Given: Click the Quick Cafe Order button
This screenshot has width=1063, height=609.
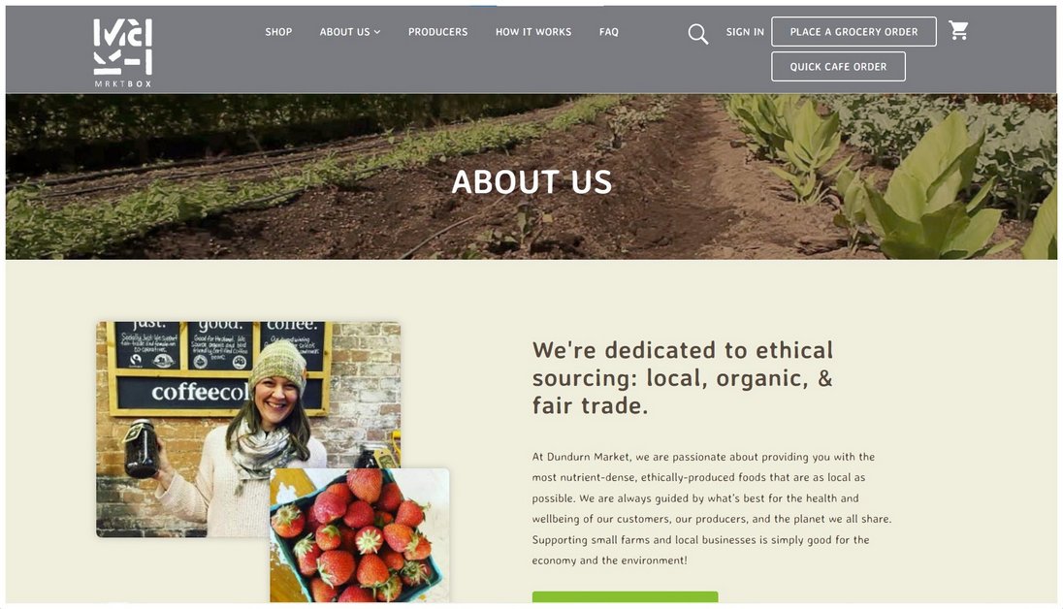Looking at the screenshot, I should [x=838, y=67].
